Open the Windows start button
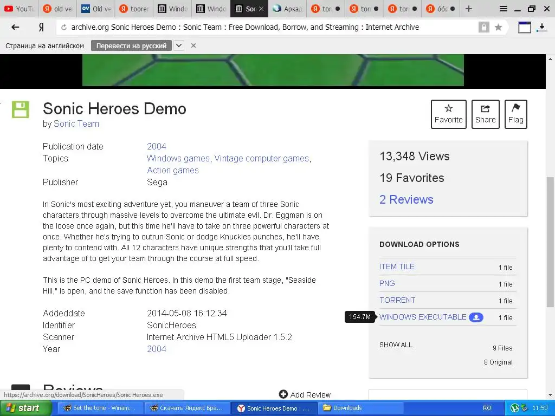This screenshot has height=416, width=555. 25,408
